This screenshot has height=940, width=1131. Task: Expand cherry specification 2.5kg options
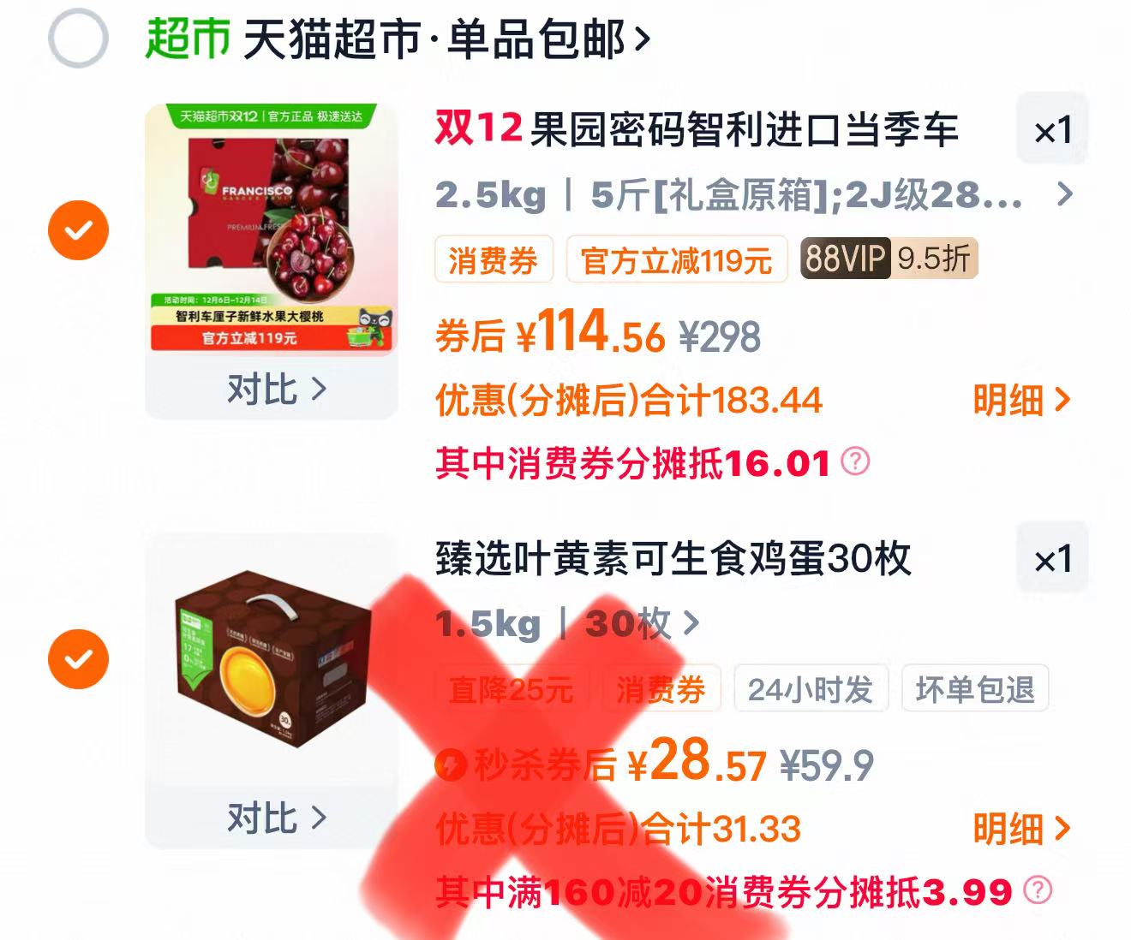coord(754,195)
